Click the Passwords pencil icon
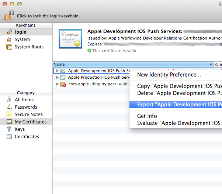The width and height of the screenshot is (222, 194). click(x=9, y=107)
